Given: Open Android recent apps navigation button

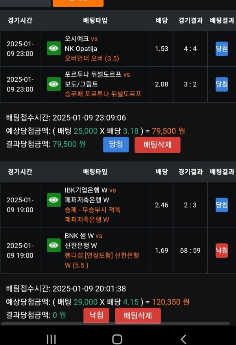Looking at the screenshot, I should click(51, 339).
